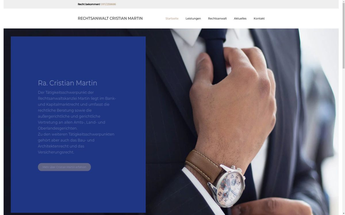Go to the Leistungen page
The image size is (345, 215).
point(193,19)
